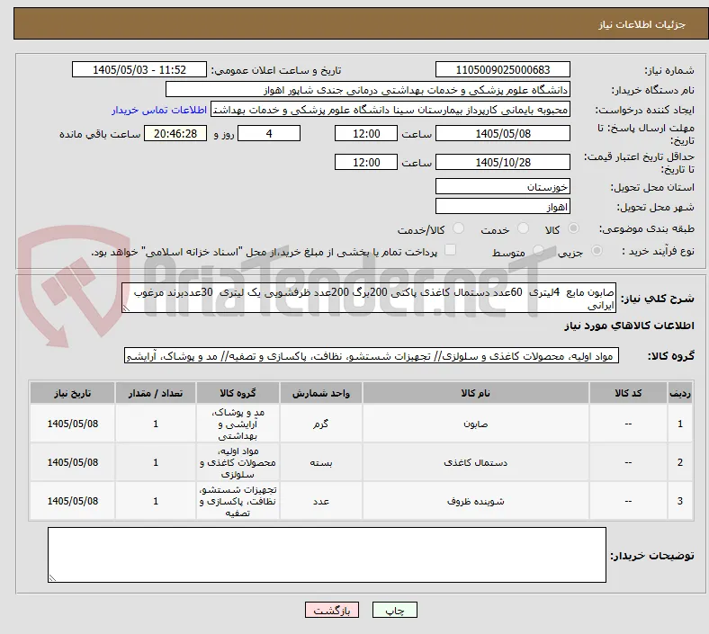Click the response deadline date 1405/05/08 field
Viewport: 709px width, 634px height.
point(502,133)
